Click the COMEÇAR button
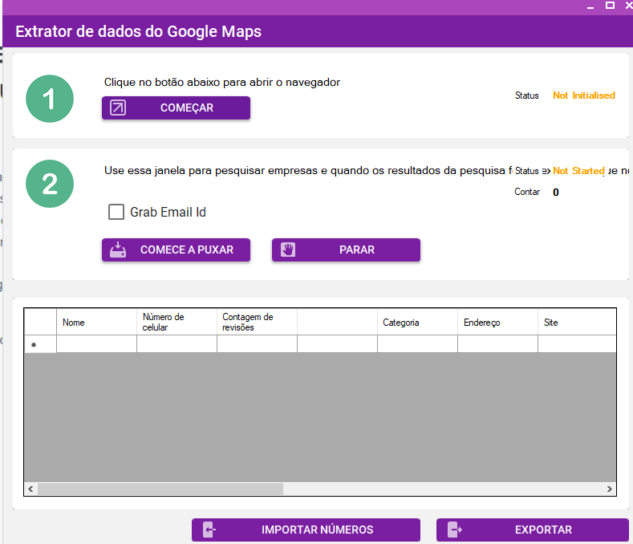The image size is (633, 544). tap(176, 108)
